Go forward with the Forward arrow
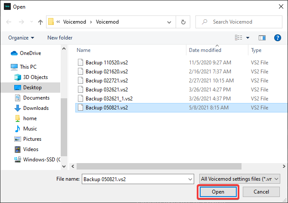This screenshot has width=288, height=203. tap(22, 22)
